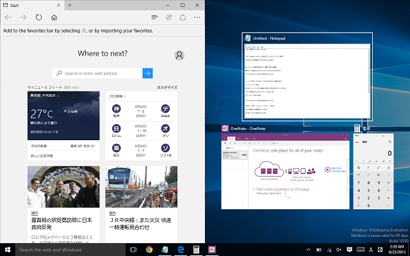Focus the Search or enter web address field

coord(97,74)
